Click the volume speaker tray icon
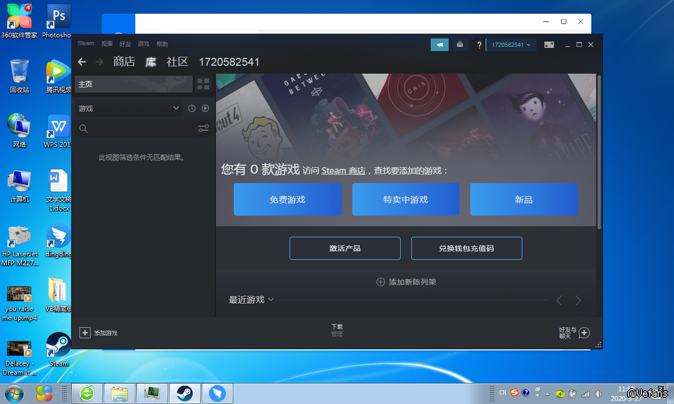 [598, 393]
